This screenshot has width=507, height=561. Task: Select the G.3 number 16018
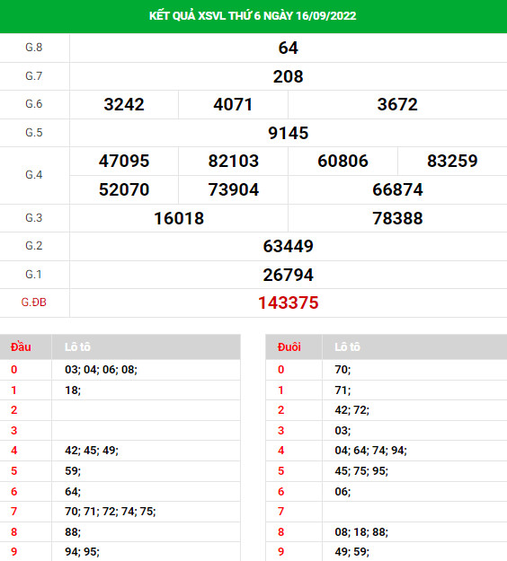[179, 218]
